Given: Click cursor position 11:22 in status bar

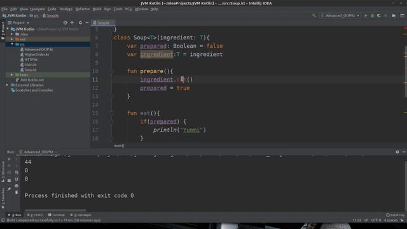Looking at the screenshot, I should [x=357, y=220].
